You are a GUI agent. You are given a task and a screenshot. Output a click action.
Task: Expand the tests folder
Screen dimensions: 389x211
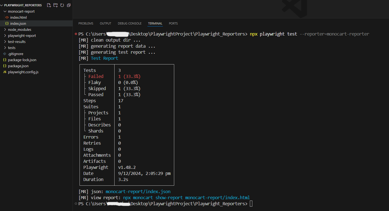coord(5,48)
